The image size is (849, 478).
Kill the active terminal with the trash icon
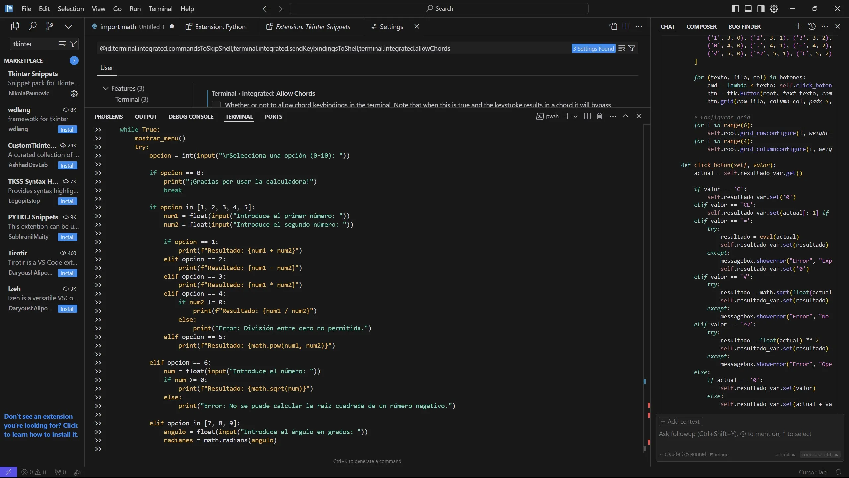point(599,116)
